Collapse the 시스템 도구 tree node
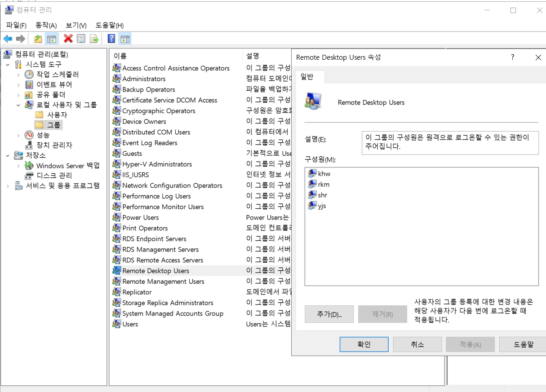The height and width of the screenshot is (392, 546). pos(8,65)
